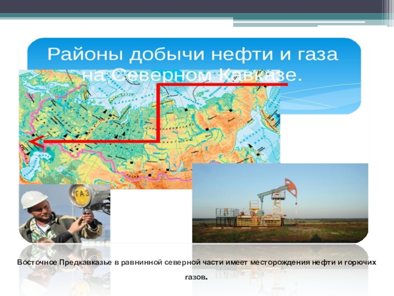Click the dark header bar at the top
The width and height of the screenshot is (394, 296).
[197, 6]
